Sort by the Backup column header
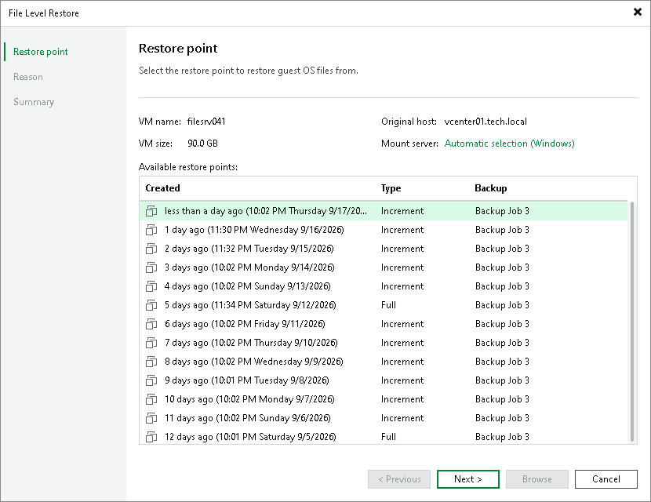The width and height of the screenshot is (651, 502). 491,188
